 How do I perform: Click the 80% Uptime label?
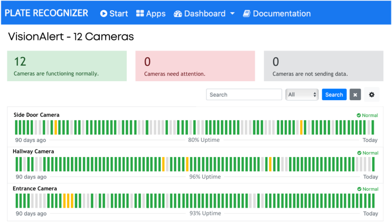(204, 140)
